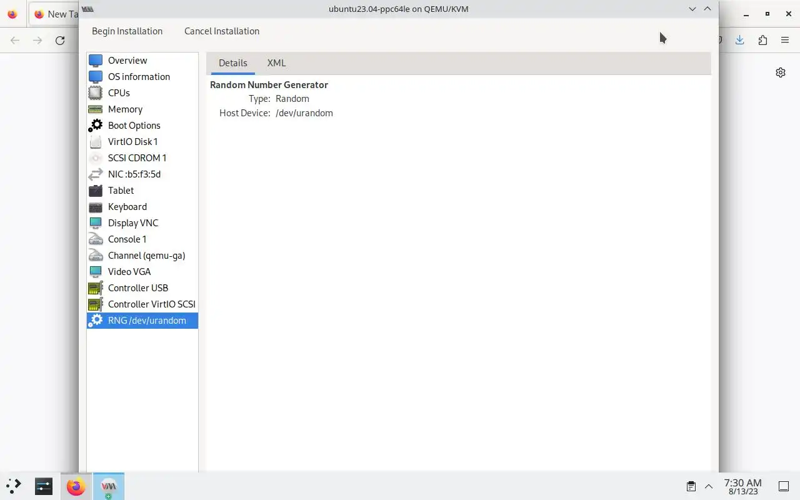Select Overview in hardware list

142,61
